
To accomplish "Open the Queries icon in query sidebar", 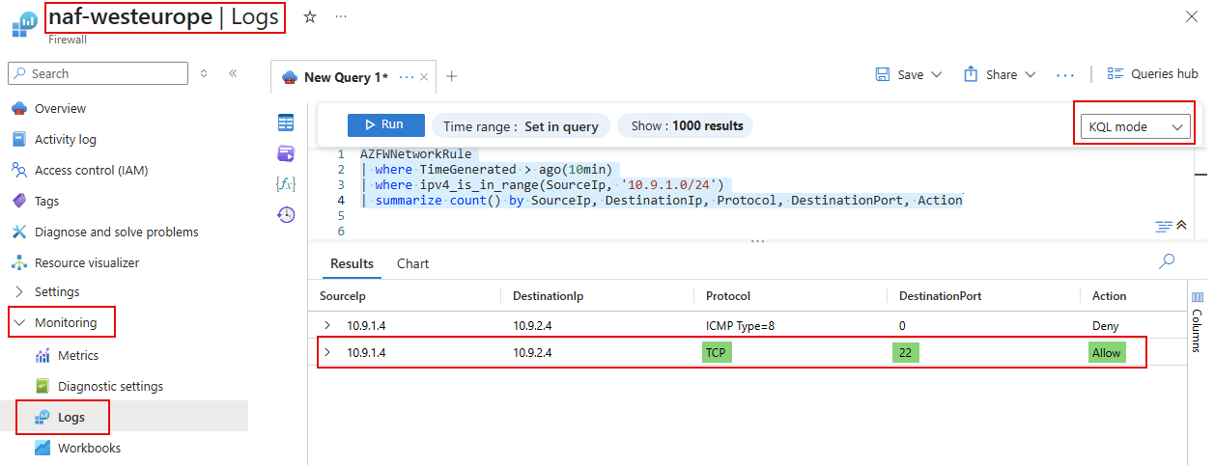I will click(286, 153).
